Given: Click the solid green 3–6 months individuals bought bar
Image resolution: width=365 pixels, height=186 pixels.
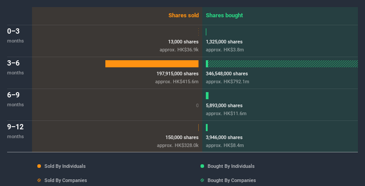Looking at the screenshot, I should click(x=207, y=64).
